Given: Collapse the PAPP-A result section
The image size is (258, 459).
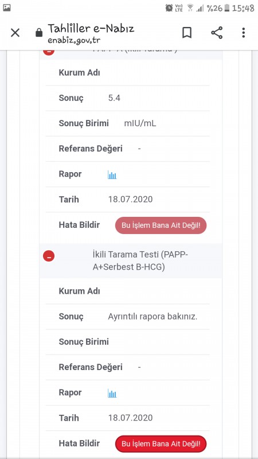Looking at the screenshot, I should tap(49, 52).
